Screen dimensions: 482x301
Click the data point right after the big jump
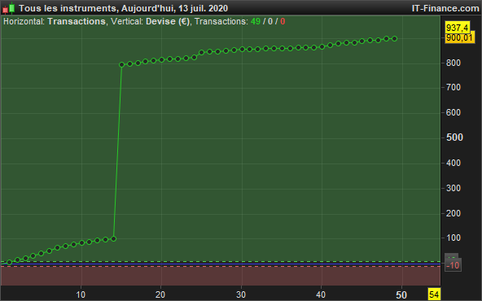122,64
